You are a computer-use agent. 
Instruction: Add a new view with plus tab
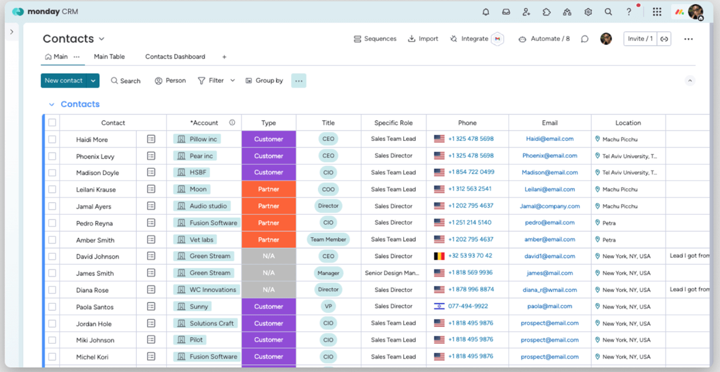[224, 57]
